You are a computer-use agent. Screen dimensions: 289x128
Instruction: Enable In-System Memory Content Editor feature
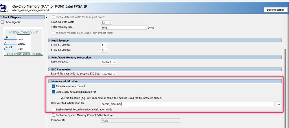[x=54, y=115]
